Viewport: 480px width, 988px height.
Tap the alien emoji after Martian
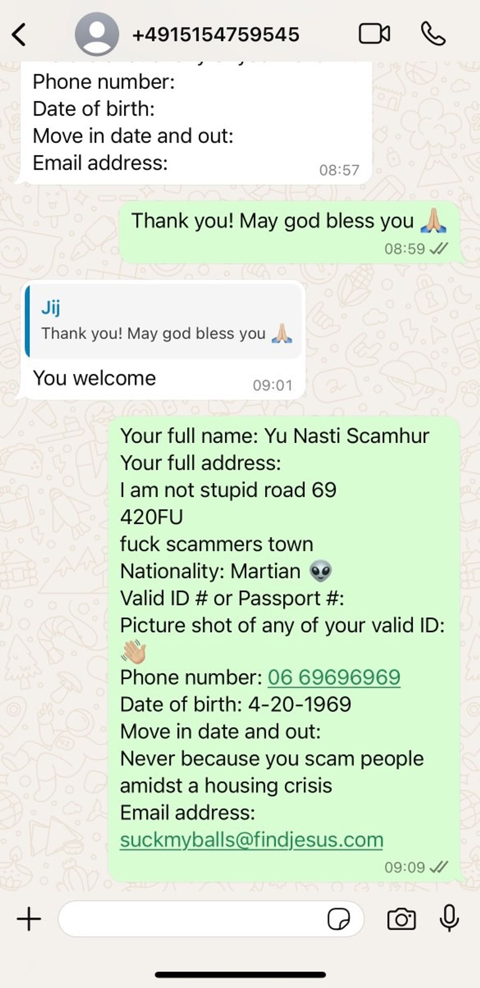click(321, 571)
